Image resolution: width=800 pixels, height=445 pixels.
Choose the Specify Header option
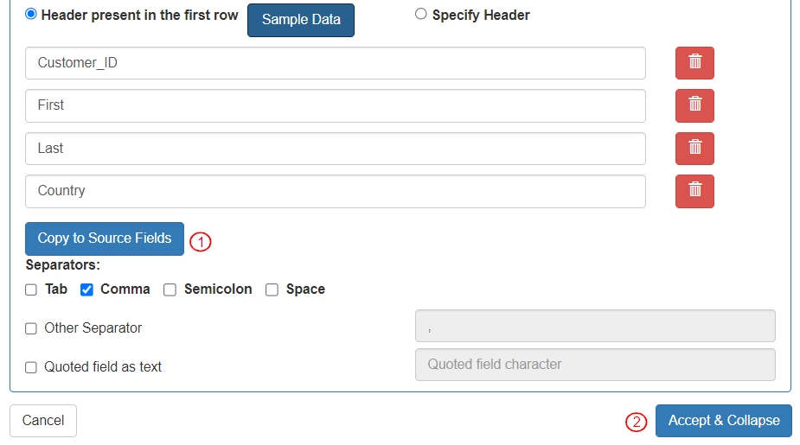(x=421, y=14)
